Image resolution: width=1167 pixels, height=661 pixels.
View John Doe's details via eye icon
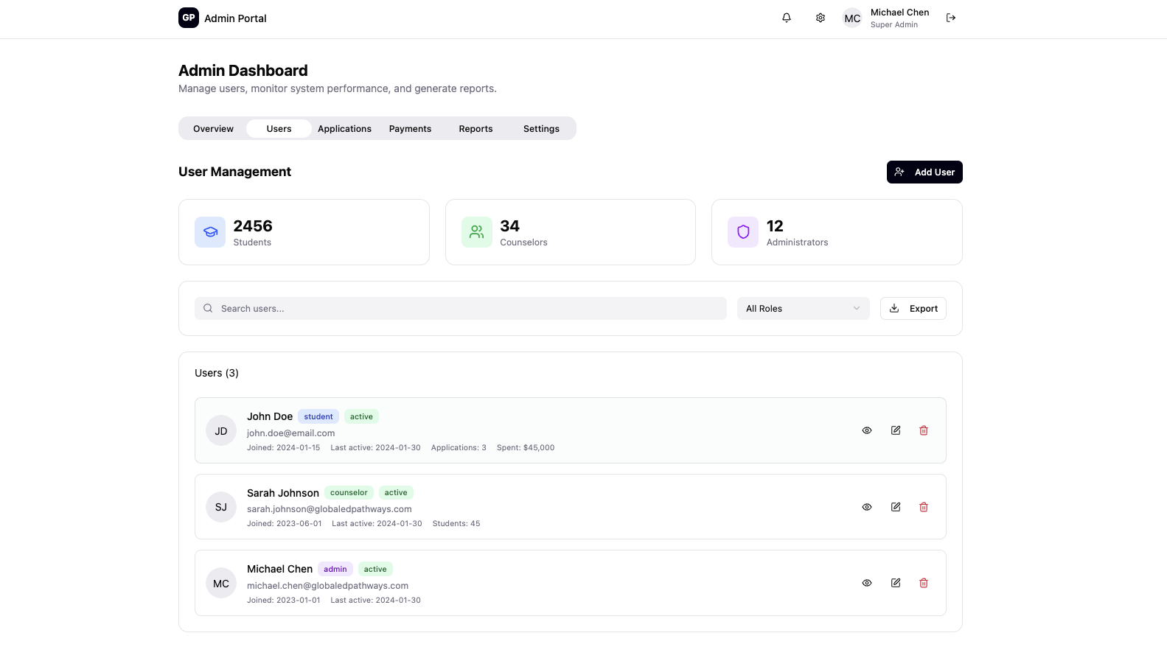867,430
